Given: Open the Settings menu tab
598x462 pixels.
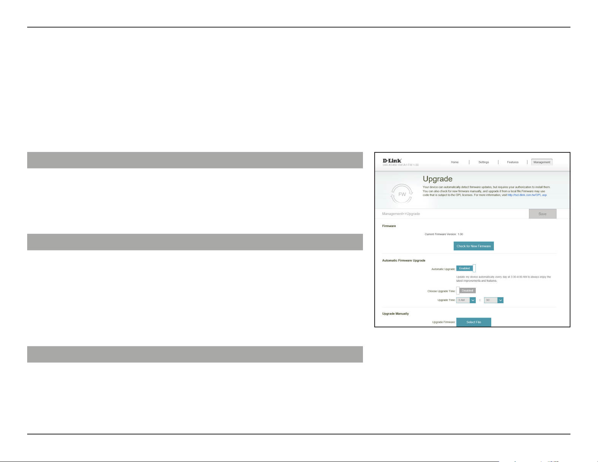Looking at the screenshot, I should pyautogui.click(x=484, y=162).
